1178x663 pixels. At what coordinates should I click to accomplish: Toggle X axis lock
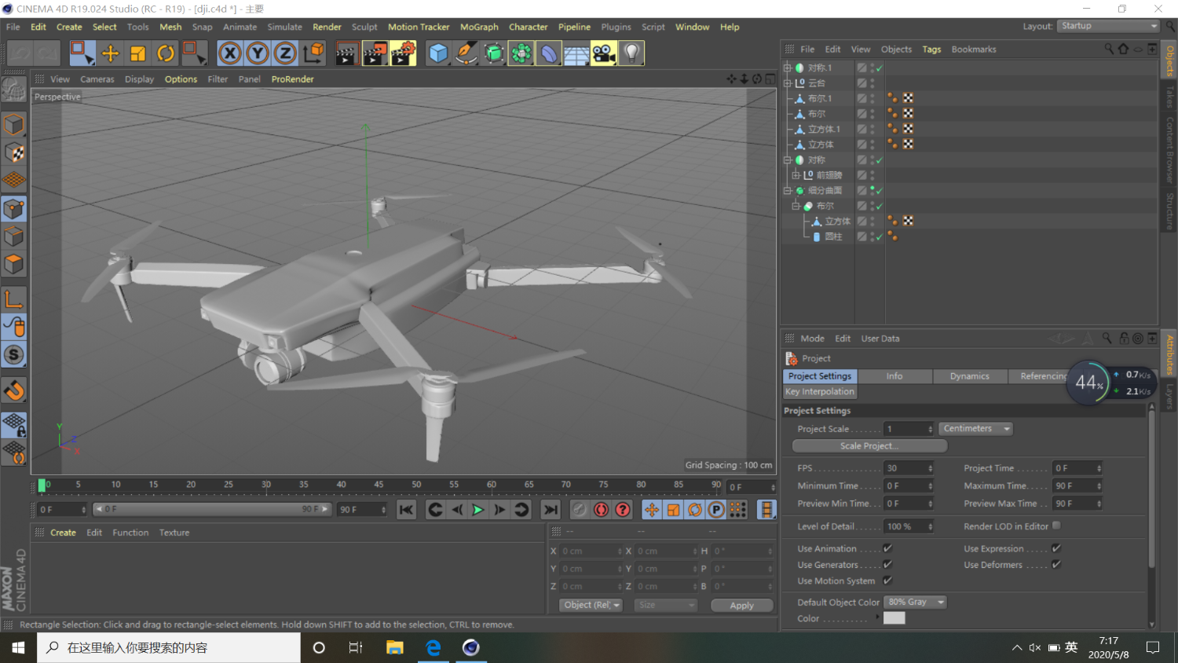pos(229,53)
